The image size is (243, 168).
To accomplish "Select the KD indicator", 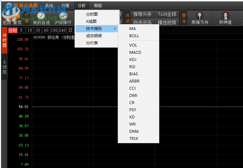I will coord(138,117).
